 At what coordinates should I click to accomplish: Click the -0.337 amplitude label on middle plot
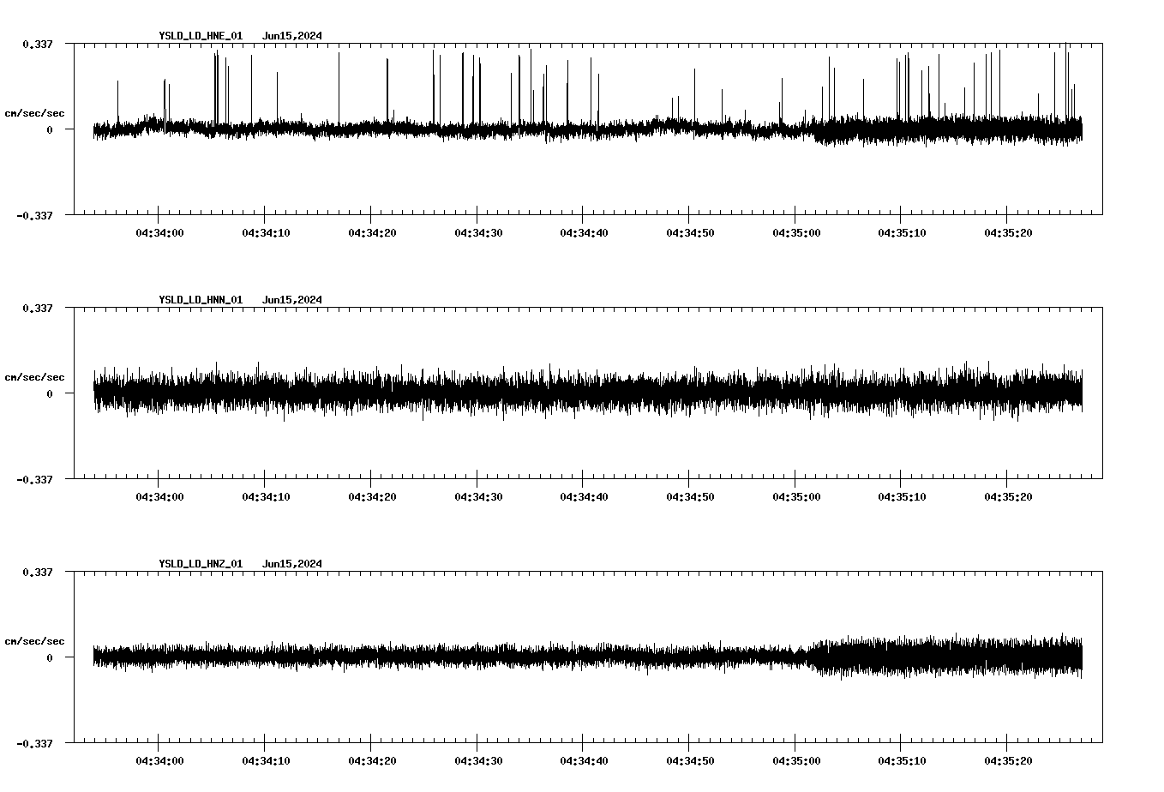click(x=34, y=480)
